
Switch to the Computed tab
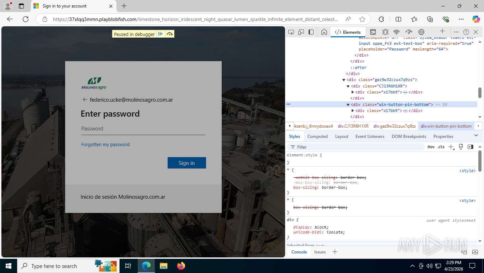pyautogui.click(x=317, y=136)
